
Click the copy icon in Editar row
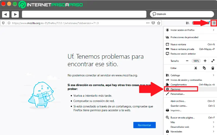click(x=204, y=68)
